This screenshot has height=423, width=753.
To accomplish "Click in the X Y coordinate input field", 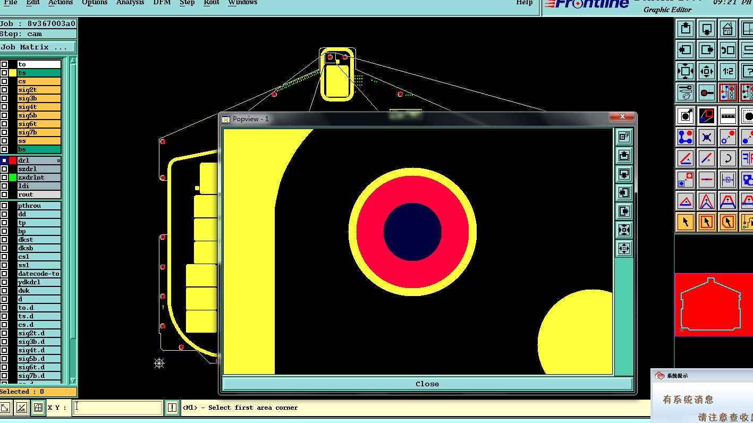I will point(117,408).
